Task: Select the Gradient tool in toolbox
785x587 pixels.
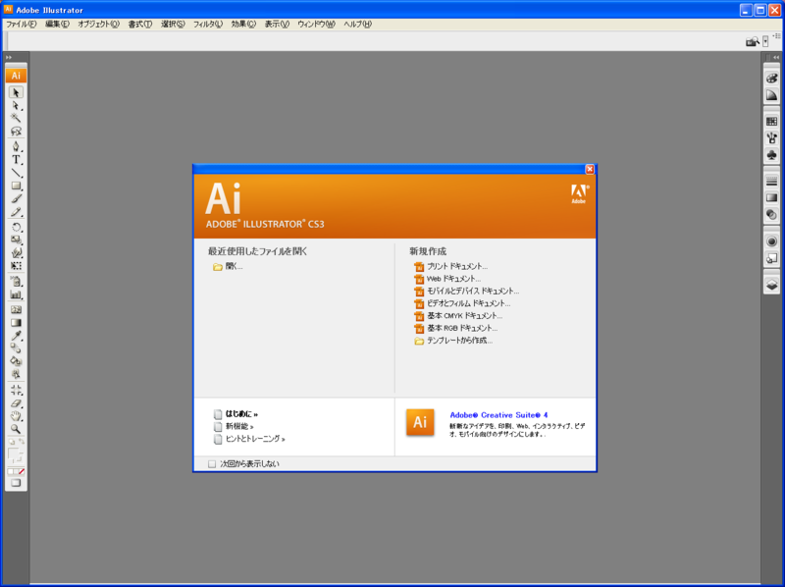Action: 16,323
